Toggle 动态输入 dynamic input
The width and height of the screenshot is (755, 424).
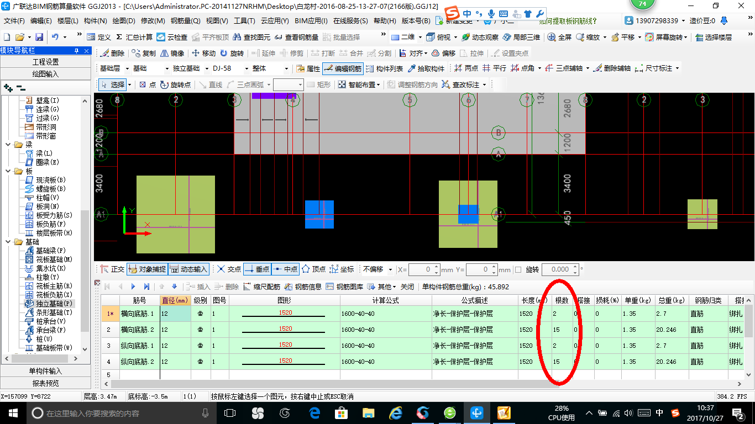pyautogui.click(x=188, y=269)
